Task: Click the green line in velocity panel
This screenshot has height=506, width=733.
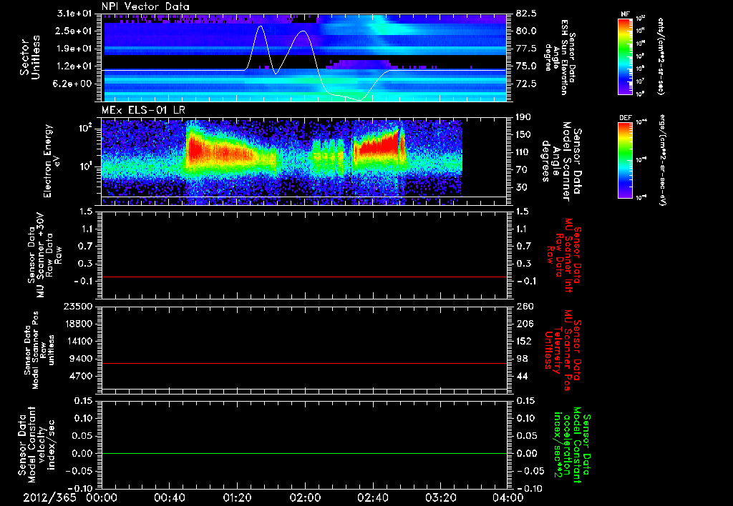Action: (304, 453)
